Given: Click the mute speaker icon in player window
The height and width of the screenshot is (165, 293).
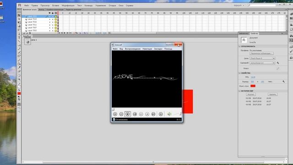Looking at the screenshot, I should (x=169, y=114).
